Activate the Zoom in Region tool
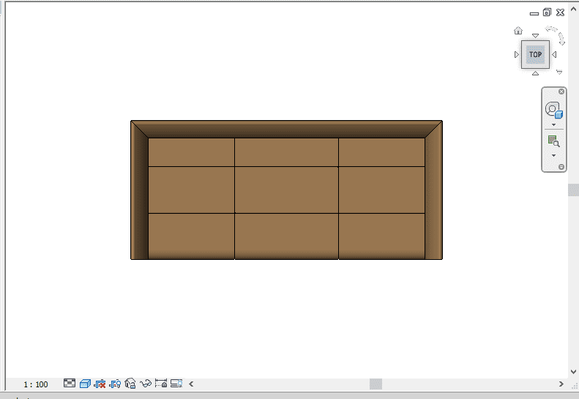The height and width of the screenshot is (399, 579). [553, 141]
